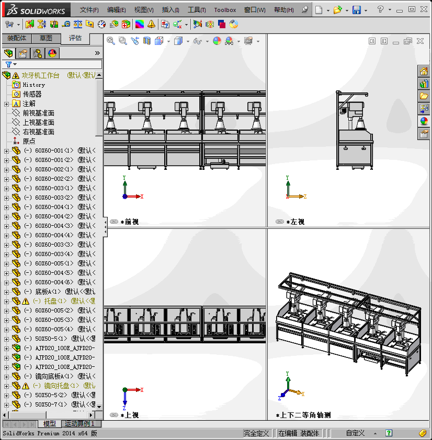Open the dropdown arrow next to New
Image resolution: width=432 pixels, height=440 pixels.
click(x=328, y=10)
